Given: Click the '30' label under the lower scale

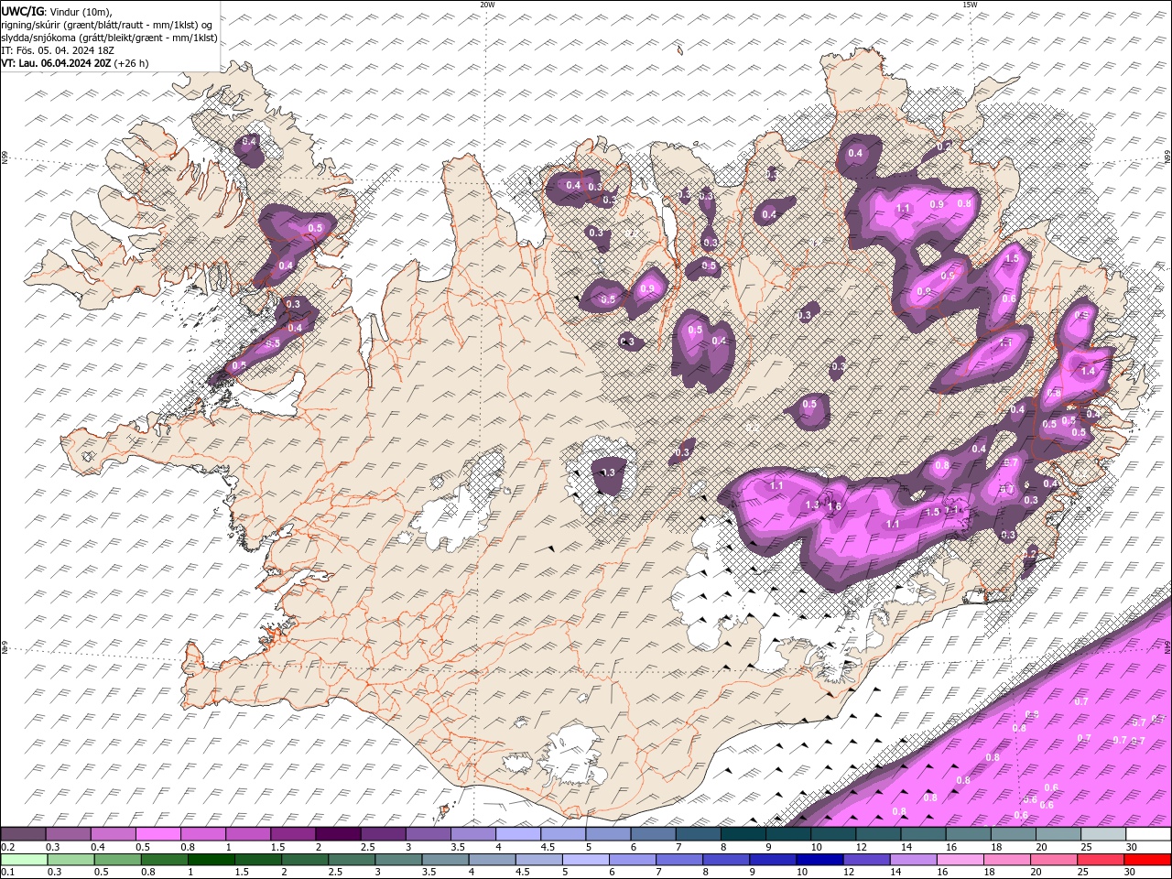Looking at the screenshot, I should pyautogui.click(x=1130, y=872).
